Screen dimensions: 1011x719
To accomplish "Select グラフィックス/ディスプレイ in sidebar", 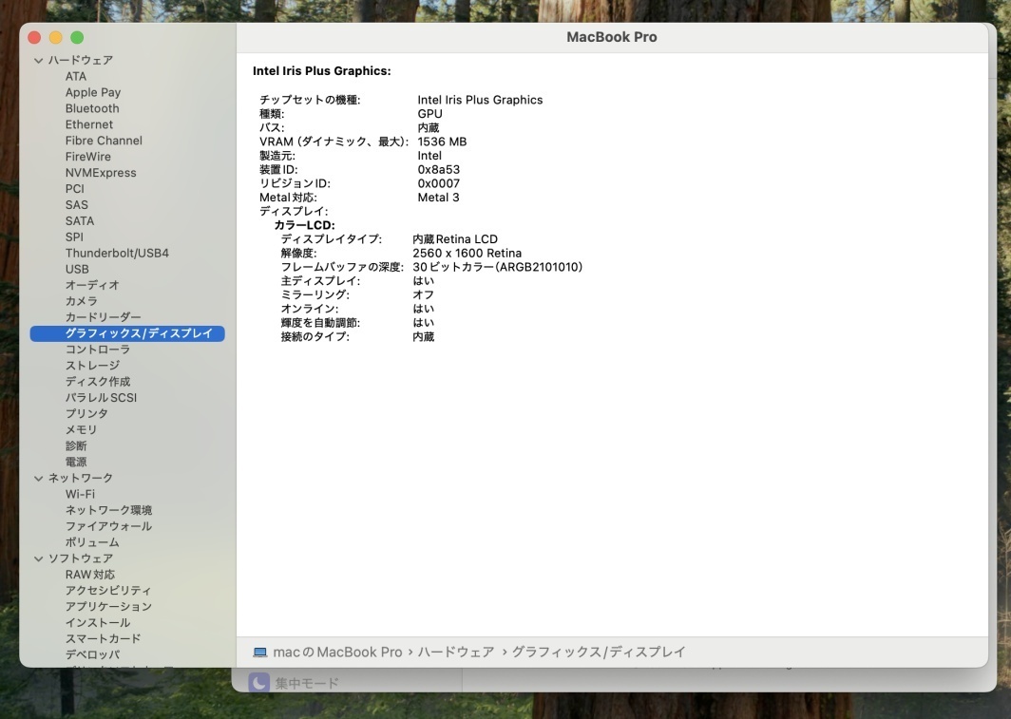I will coord(139,333).
